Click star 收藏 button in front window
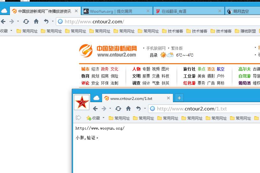Image resolution: width=260 pixels, height=173 pixels. (93, 118)
